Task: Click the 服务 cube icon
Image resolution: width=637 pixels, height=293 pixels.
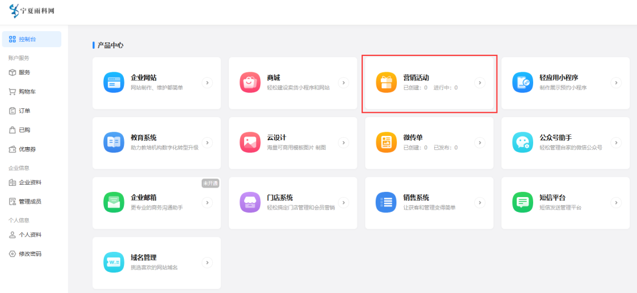Action: (12, 72)
